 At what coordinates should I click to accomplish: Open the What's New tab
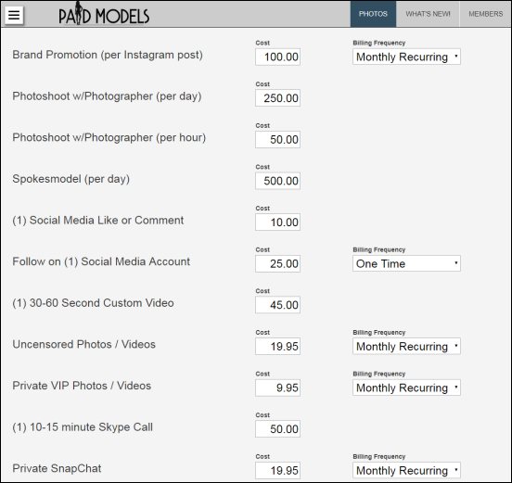pos(428,14)
